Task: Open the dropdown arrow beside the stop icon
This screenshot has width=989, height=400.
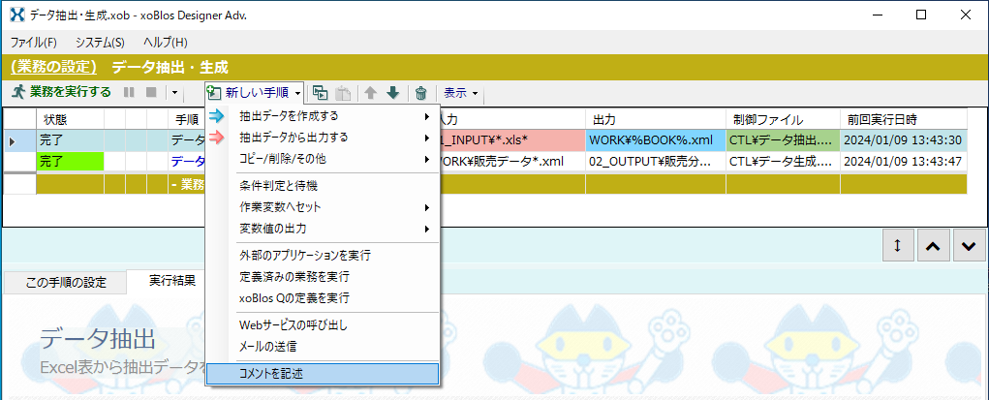Action: click(x=174, y=93)
